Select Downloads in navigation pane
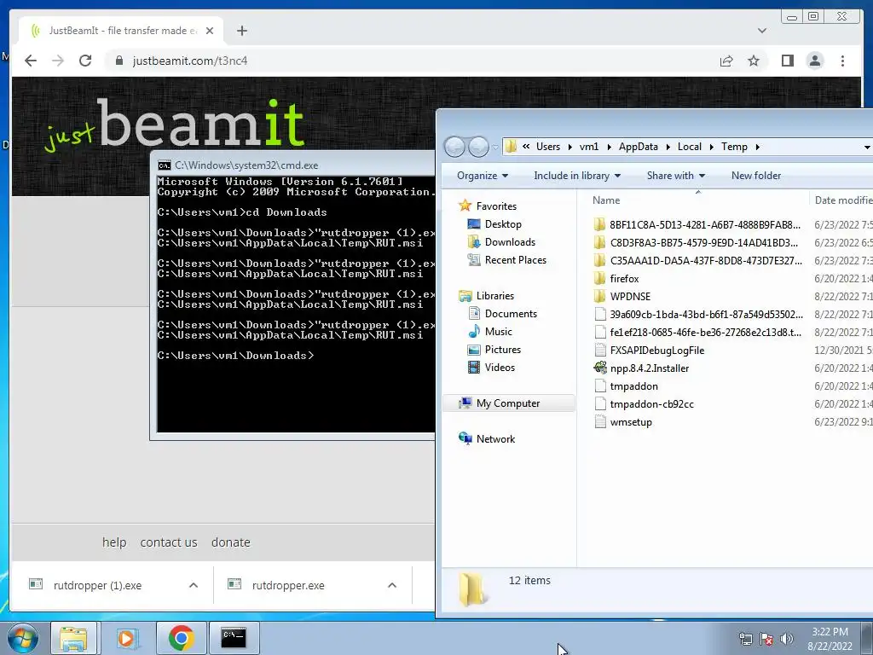Viewport: 873px width, 655px height. point(510,241)
